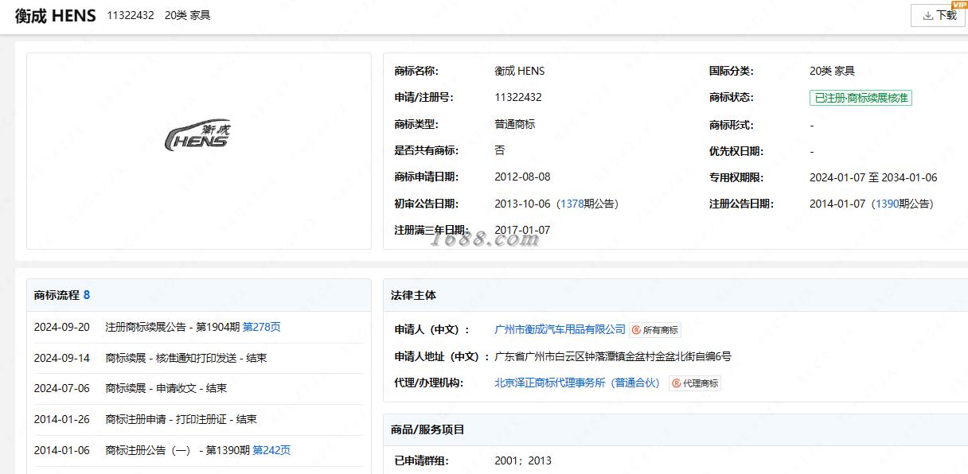
Task: Click the 代理商标 badge
Action: point(695,383)
